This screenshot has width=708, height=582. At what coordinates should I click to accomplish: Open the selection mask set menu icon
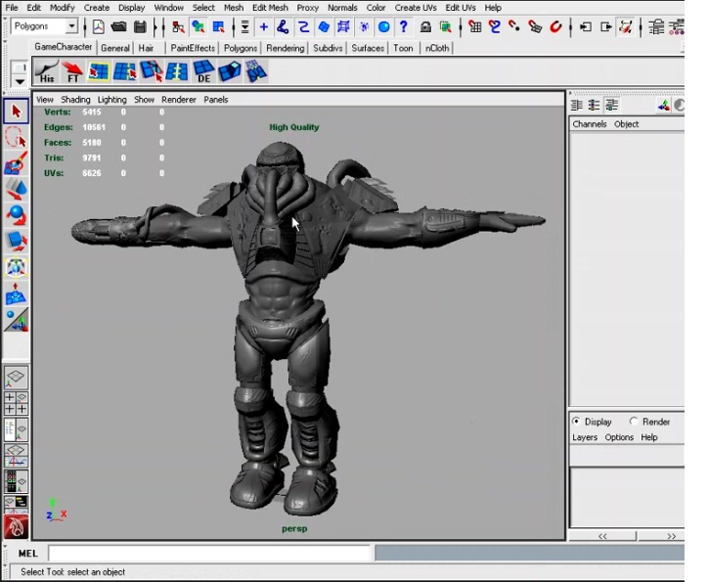click(244, 27)
